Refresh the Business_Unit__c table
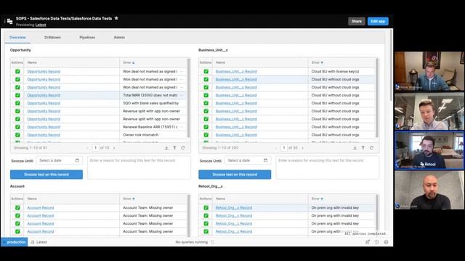 [x=371, y=148]
